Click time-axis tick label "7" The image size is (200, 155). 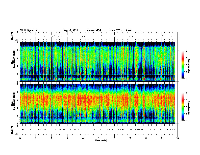pyautogui.click(x=130, y=138)
